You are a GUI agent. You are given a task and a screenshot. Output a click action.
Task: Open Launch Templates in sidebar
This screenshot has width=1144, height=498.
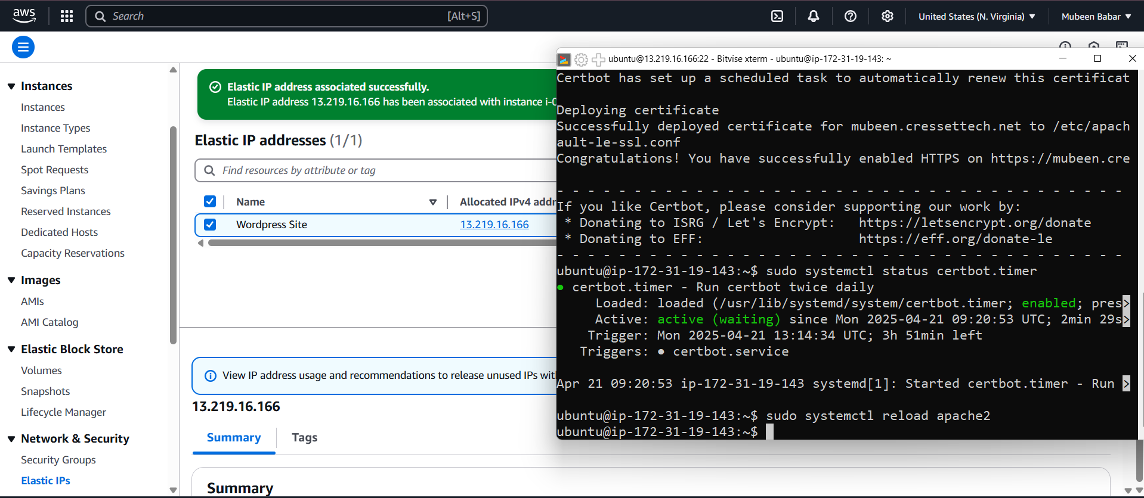point(64,149)
